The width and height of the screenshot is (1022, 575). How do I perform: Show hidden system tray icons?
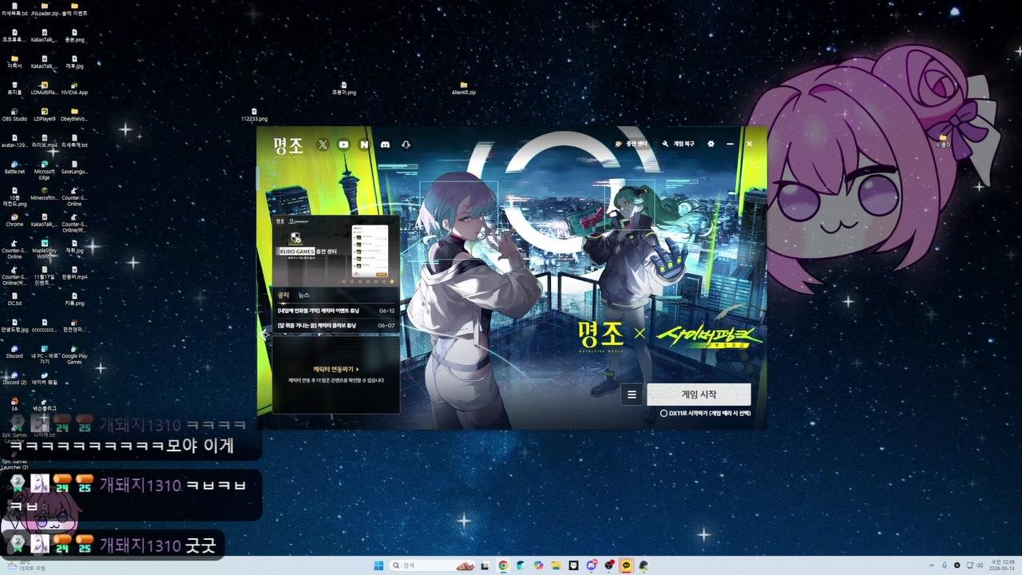pyautogui.click(x=931, y=565)
